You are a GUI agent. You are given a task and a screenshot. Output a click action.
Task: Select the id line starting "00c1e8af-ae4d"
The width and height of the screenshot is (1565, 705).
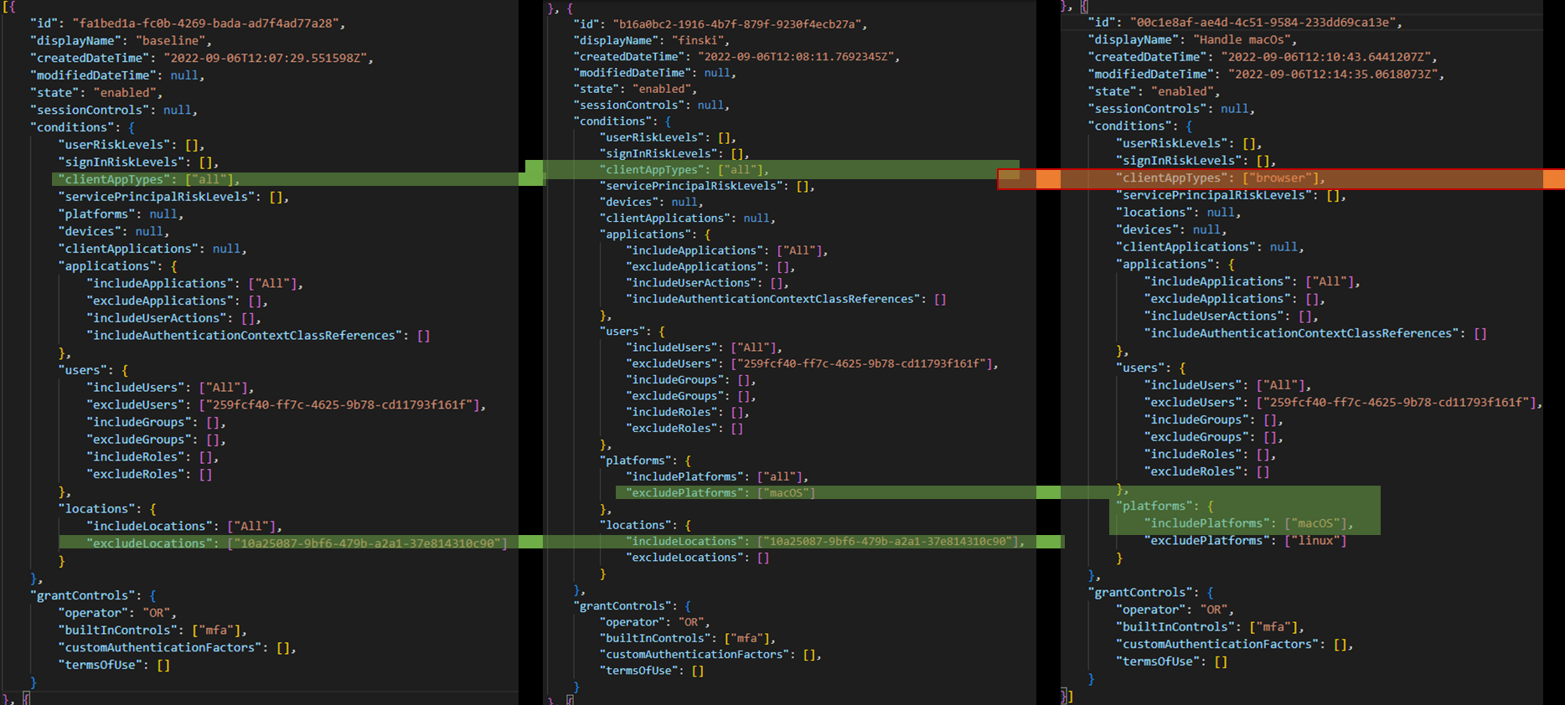pos(1246,23)
